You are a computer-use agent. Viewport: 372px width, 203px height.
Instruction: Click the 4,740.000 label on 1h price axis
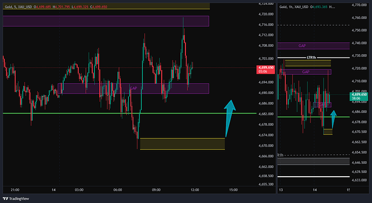tap(360, 43)
